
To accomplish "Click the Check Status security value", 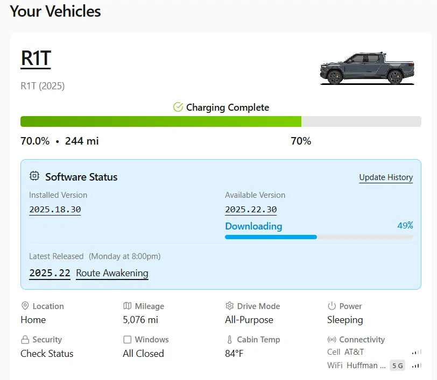I will coord(47,354).
